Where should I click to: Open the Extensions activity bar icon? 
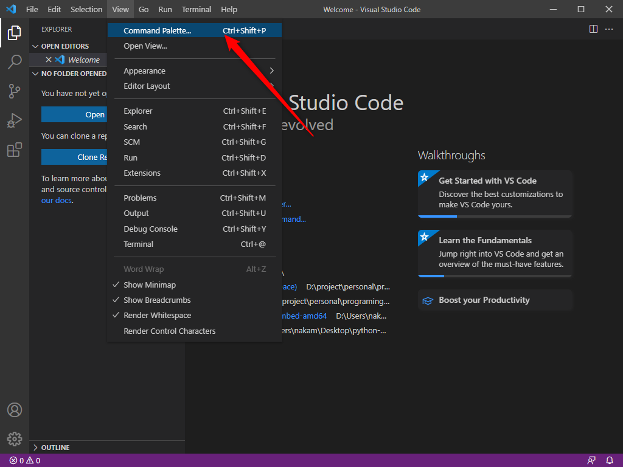click(x=15, y=150)
